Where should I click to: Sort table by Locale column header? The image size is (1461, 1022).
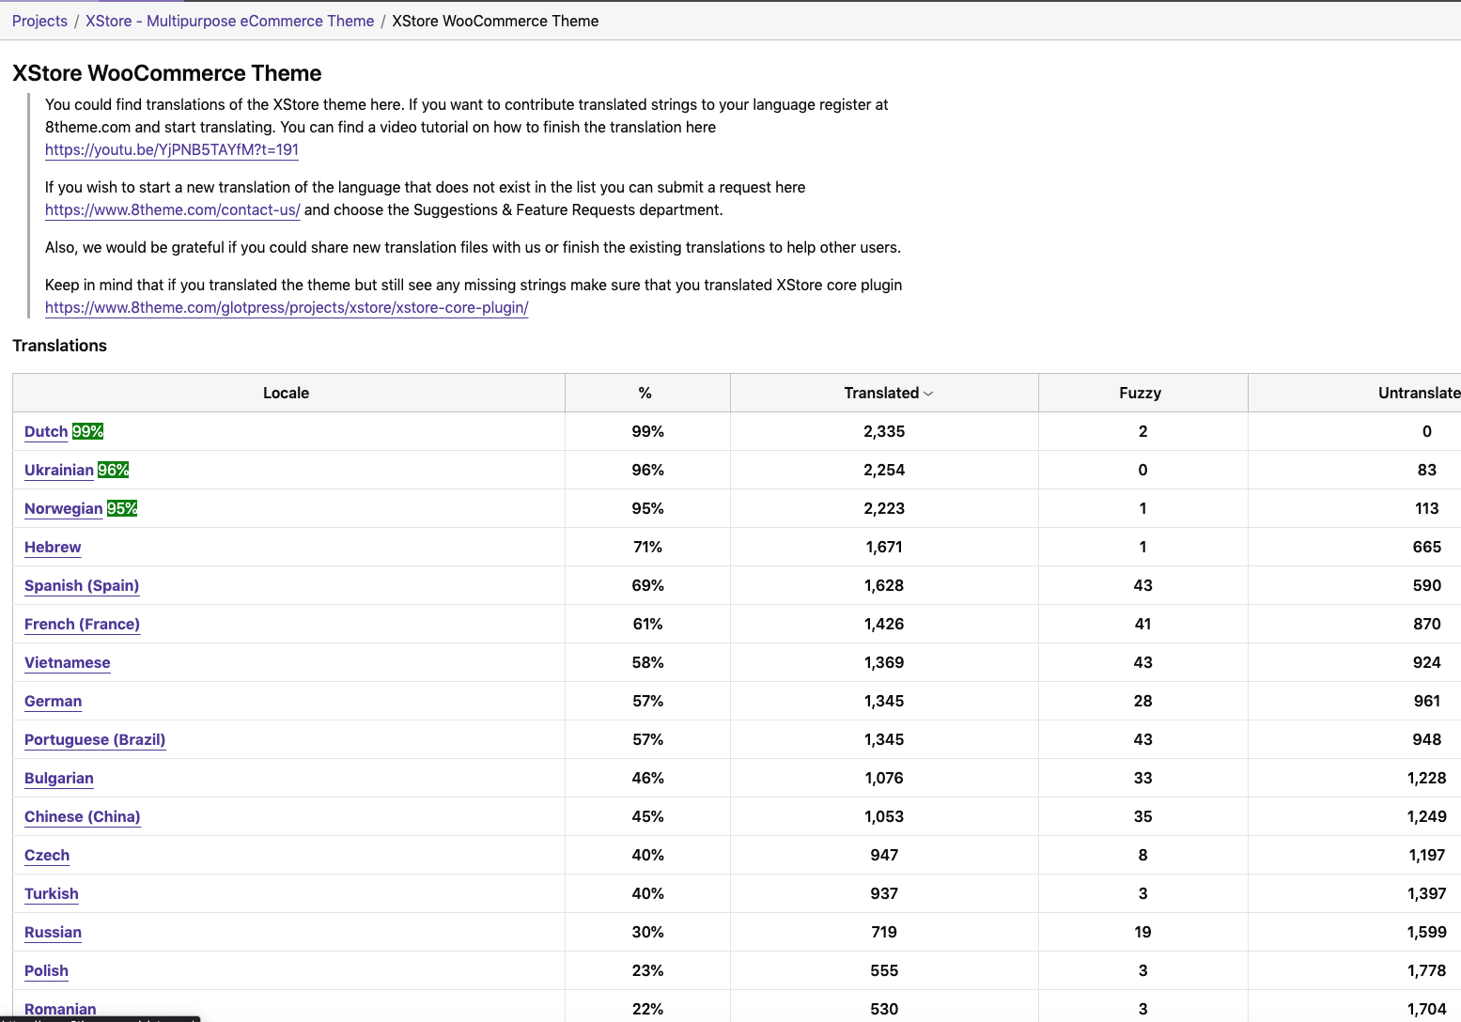point(286,393)
